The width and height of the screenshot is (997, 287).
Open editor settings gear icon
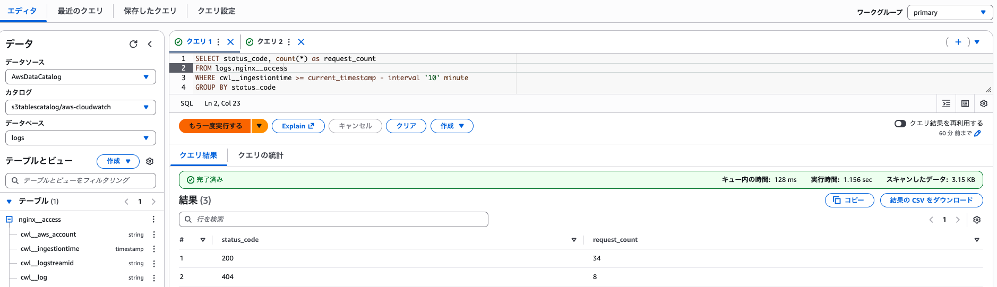point(983,103)
